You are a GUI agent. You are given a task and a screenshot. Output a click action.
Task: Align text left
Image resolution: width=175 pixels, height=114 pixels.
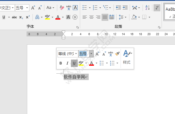point(85,17)
